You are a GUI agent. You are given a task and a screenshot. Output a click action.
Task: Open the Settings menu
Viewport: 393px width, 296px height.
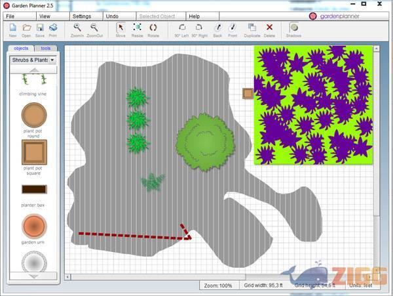tap(82, 16)
